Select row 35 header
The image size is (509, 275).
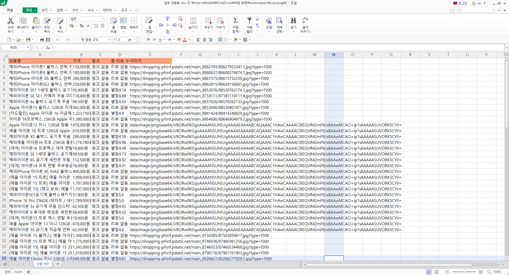tap(4, 258)
